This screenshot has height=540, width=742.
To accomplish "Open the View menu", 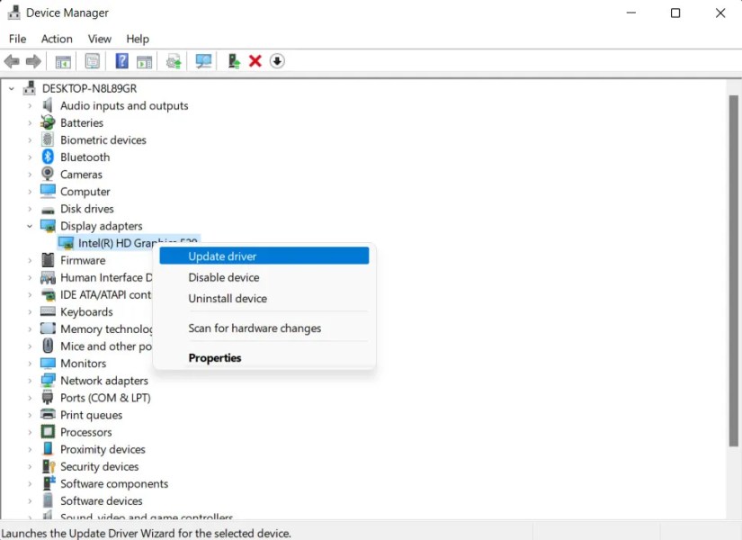I will point(99,39).
